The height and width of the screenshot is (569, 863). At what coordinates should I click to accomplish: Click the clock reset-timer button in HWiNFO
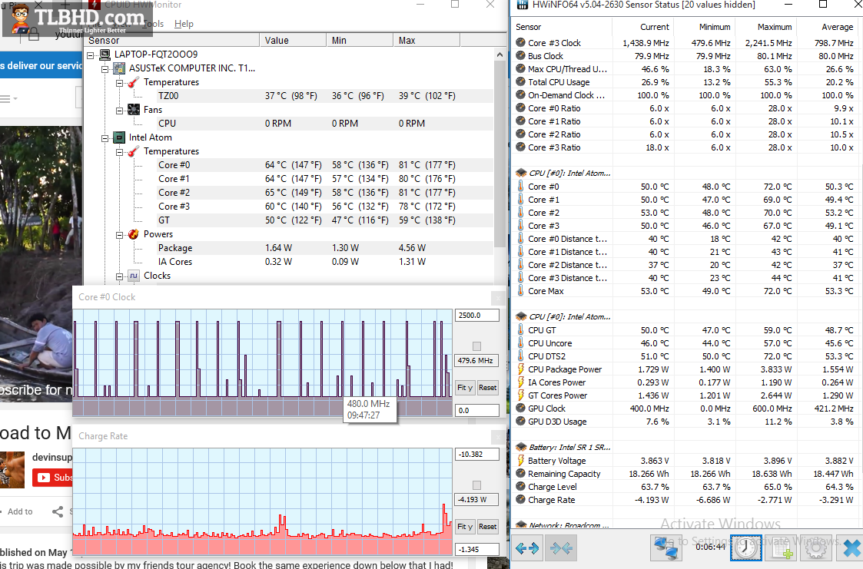[x=745, y=547]
